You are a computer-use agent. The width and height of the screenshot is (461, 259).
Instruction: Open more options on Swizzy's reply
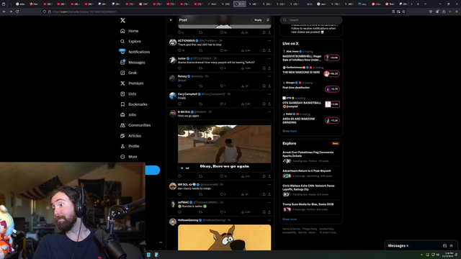coord(269,76)
